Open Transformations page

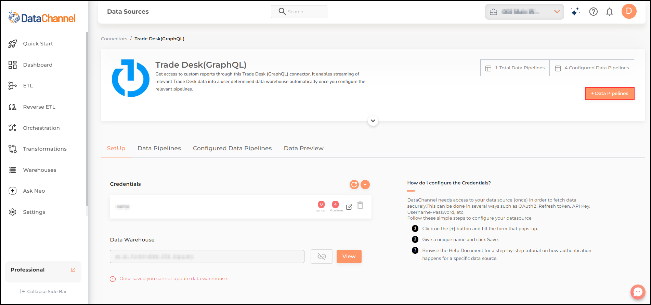[x=45, y=149]
